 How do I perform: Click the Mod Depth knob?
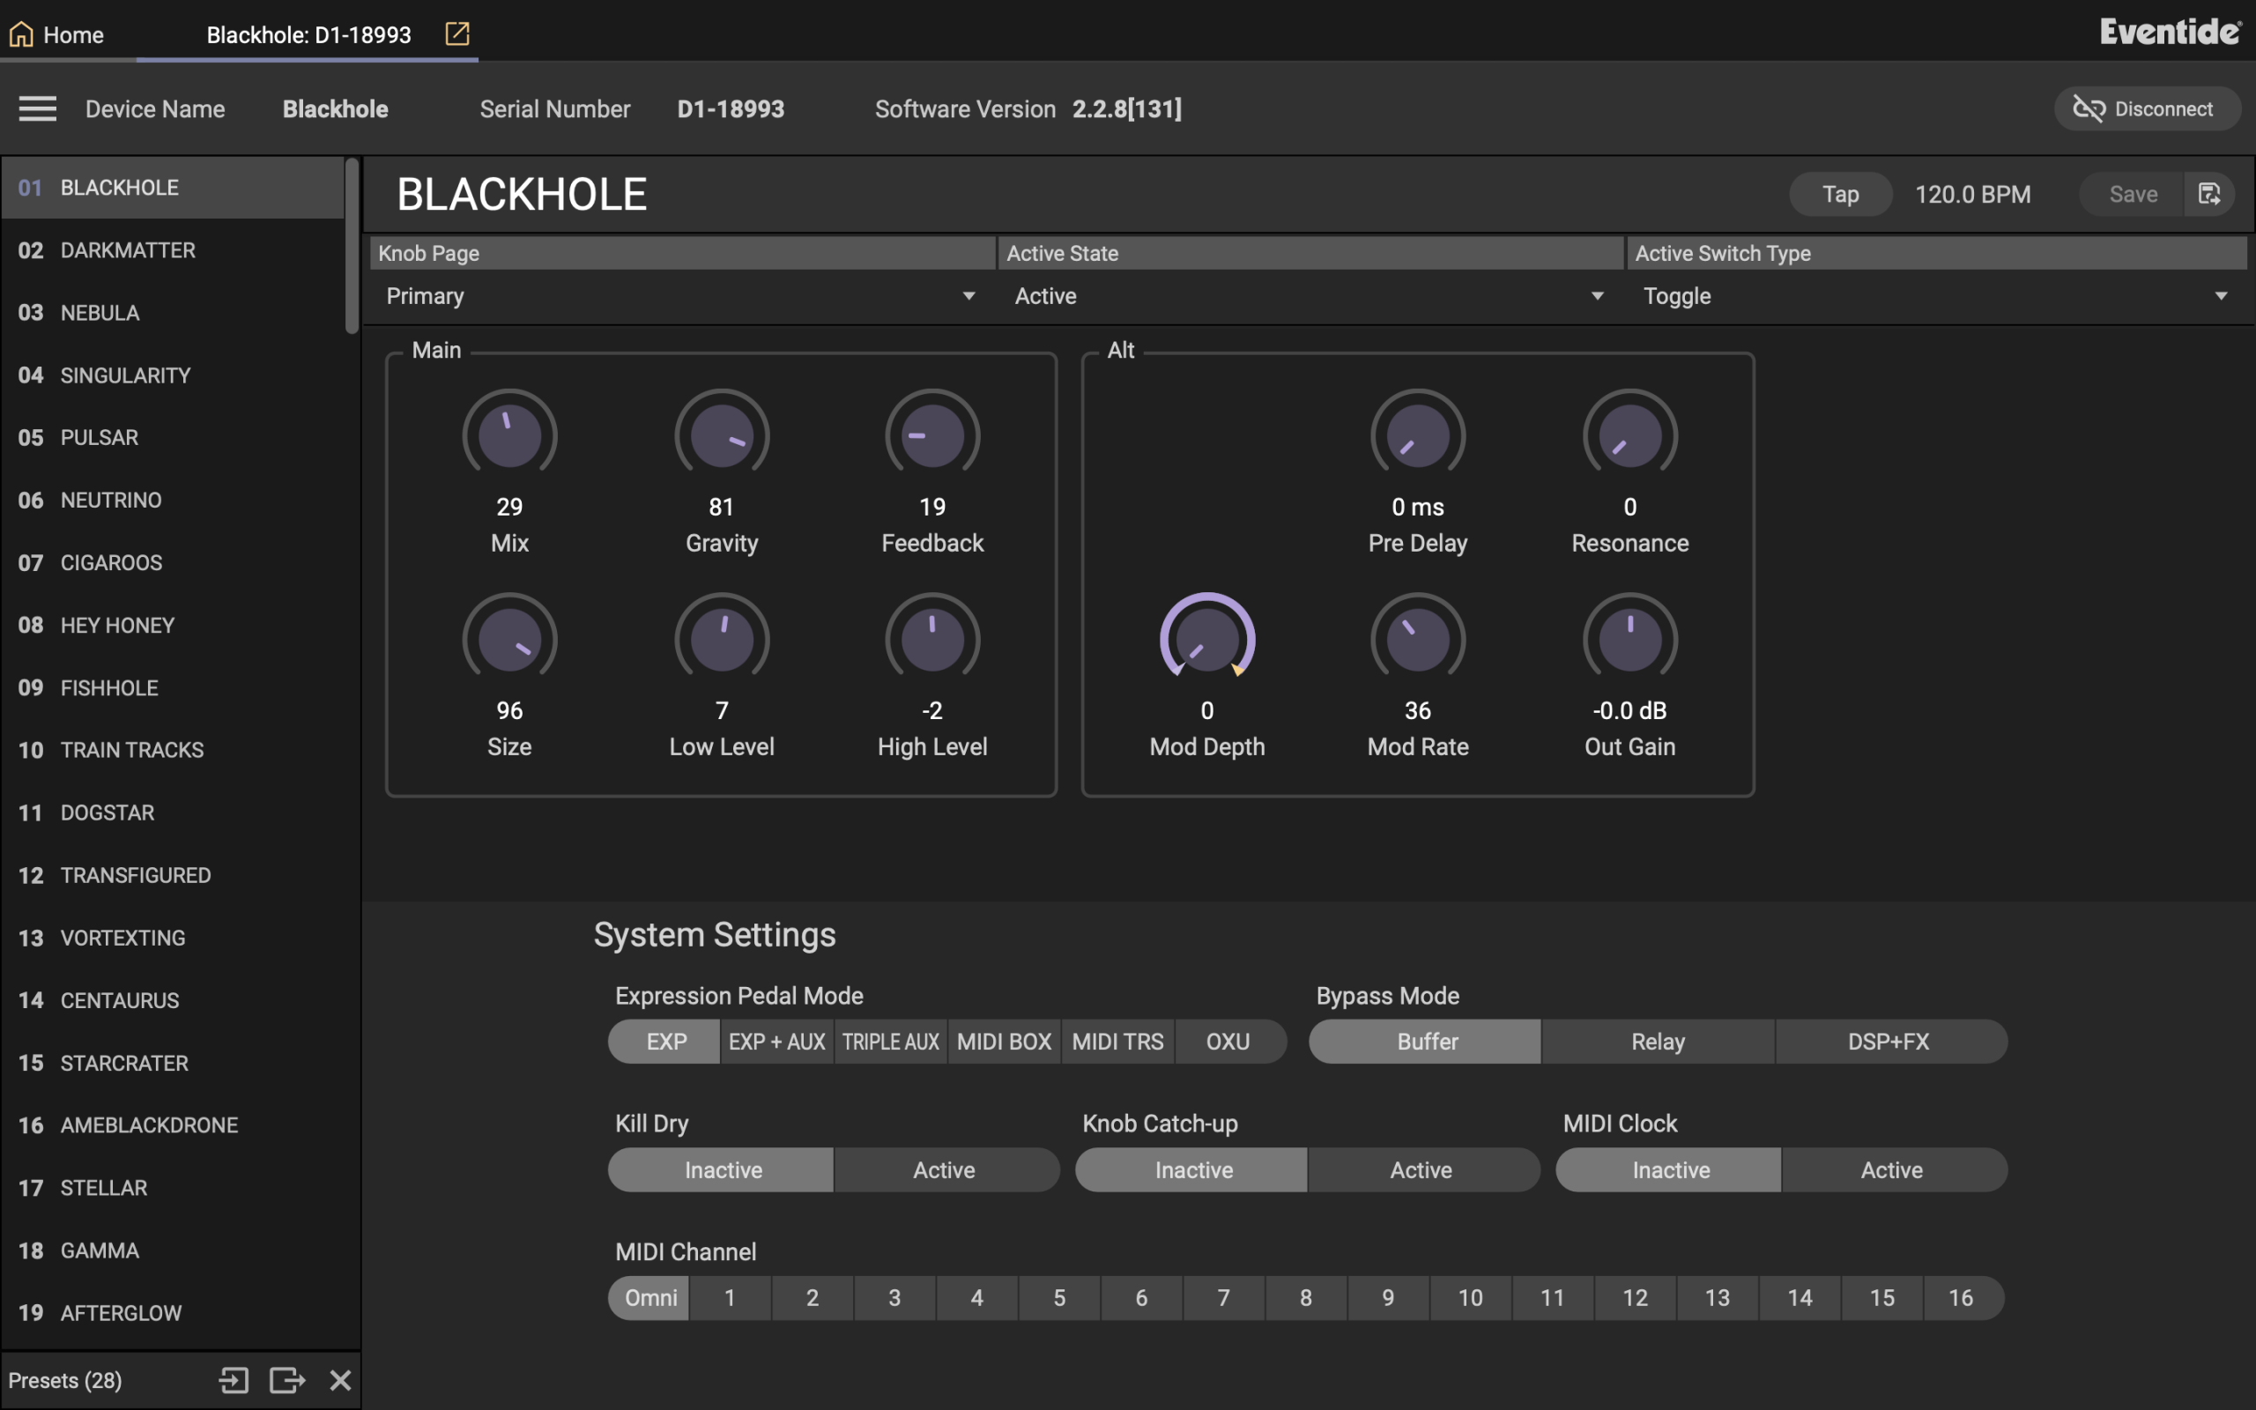click(1207, 640)
